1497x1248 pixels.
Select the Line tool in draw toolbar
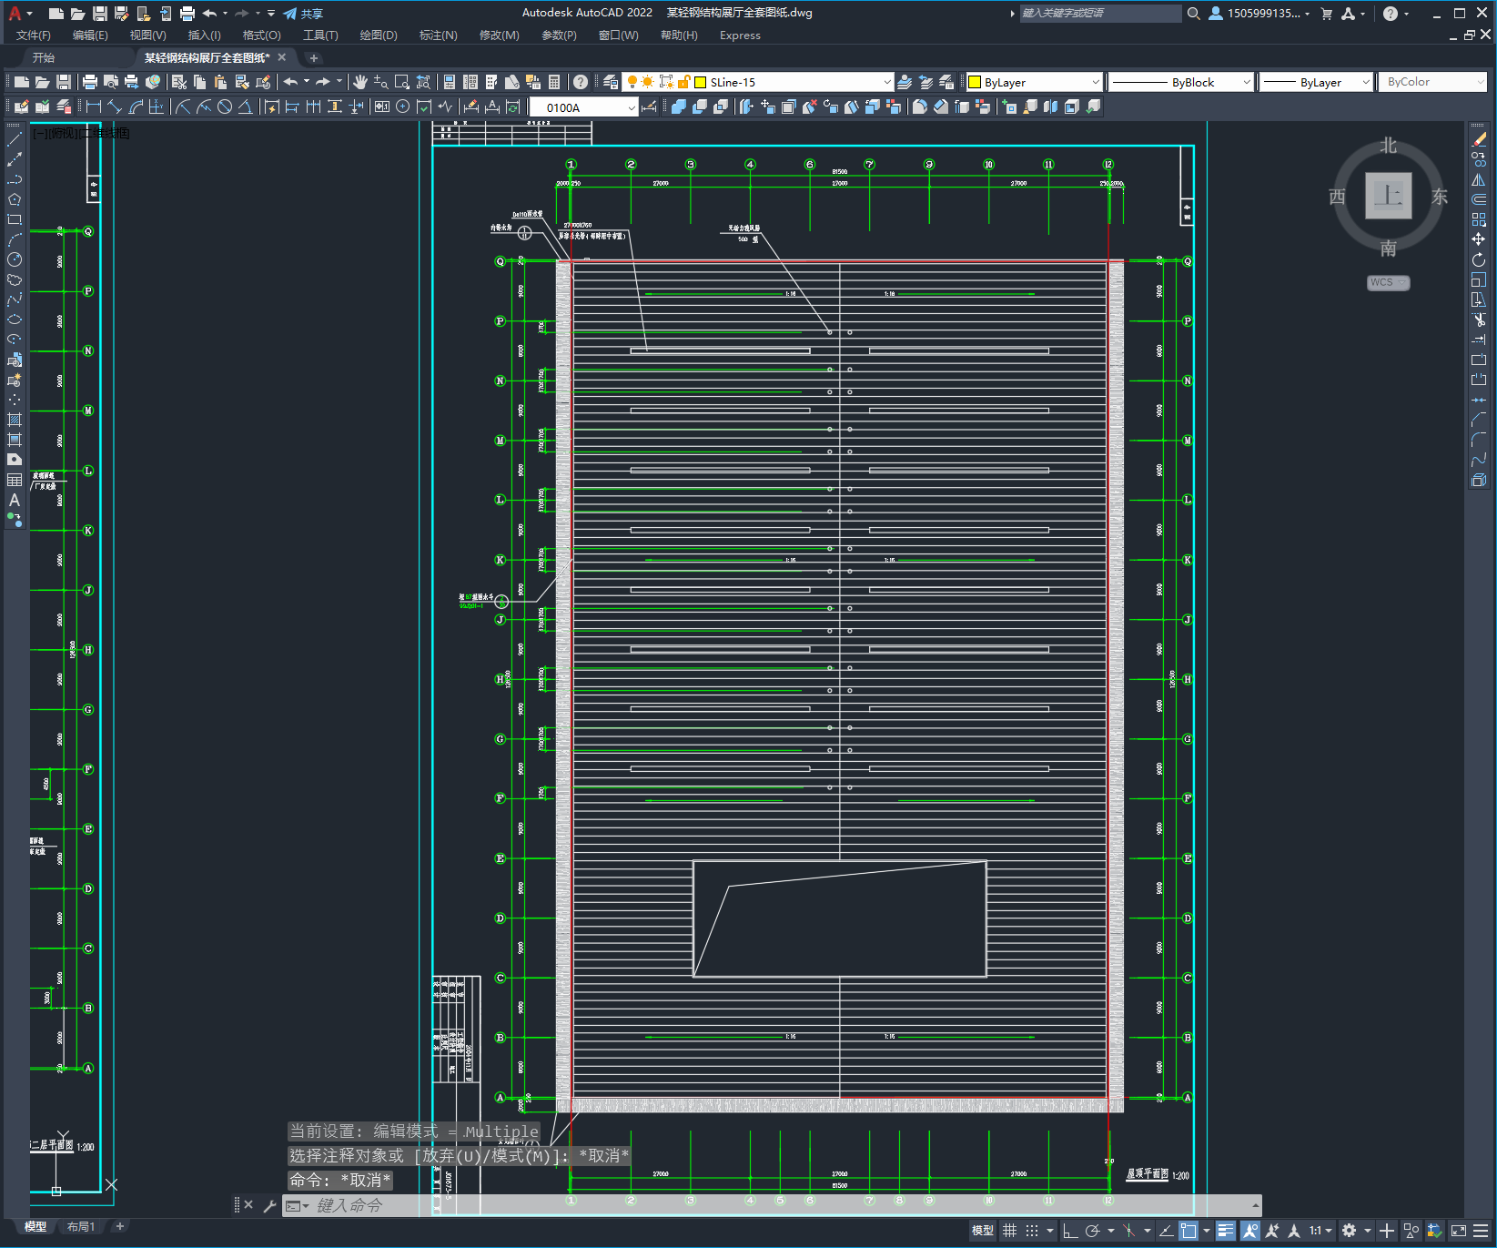click(x=15, y=139)
